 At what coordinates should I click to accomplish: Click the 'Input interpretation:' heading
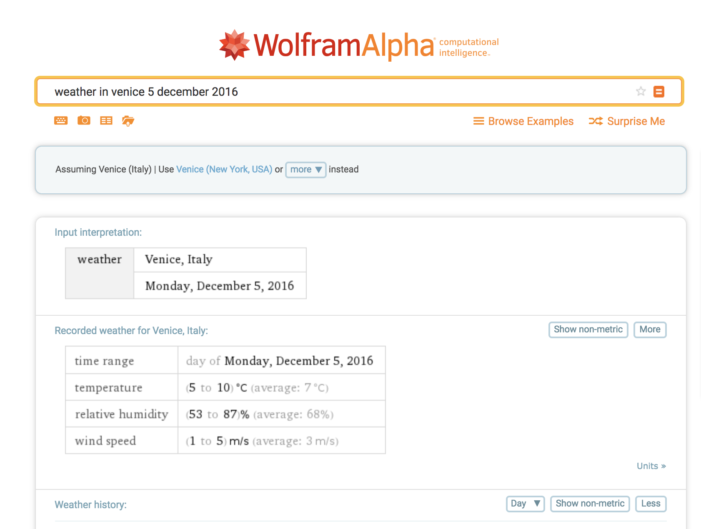pyautogui.click(x=98, y=232)
